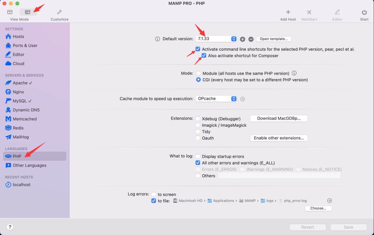Toggle Also activate shortcut for Composer
Image resolution: width=374 pixels, height=235 pixels.
204,56
